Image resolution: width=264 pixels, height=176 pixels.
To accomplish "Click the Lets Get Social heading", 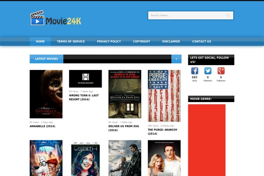I will pyautogui.click(x=211, y=60).
